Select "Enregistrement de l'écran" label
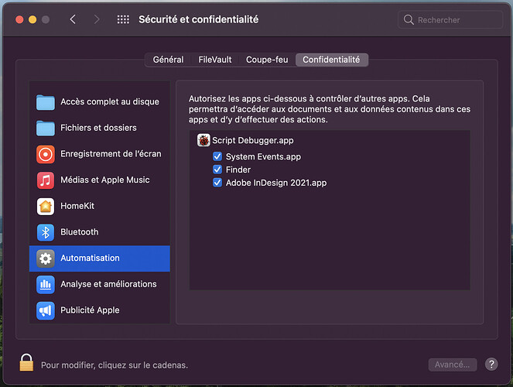This screenshot has height=387, width=513. (x=111, y=154)
